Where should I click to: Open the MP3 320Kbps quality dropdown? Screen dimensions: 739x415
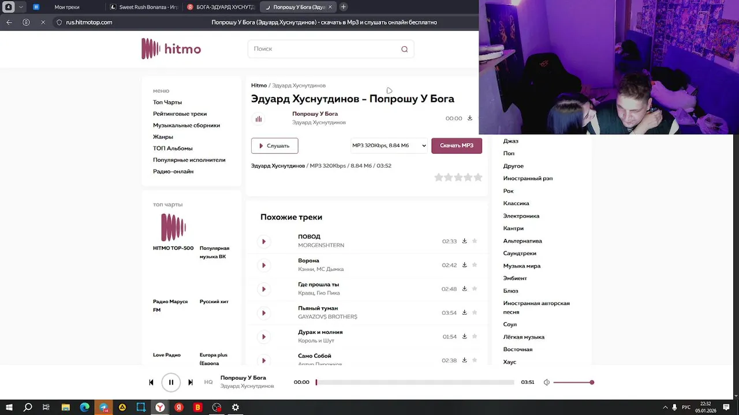click(x=389, y=145)
